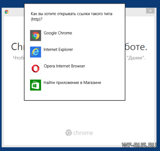Click the gray "Чтоб" subtitle fragment
160x151 pixels.
click(19, 58)
